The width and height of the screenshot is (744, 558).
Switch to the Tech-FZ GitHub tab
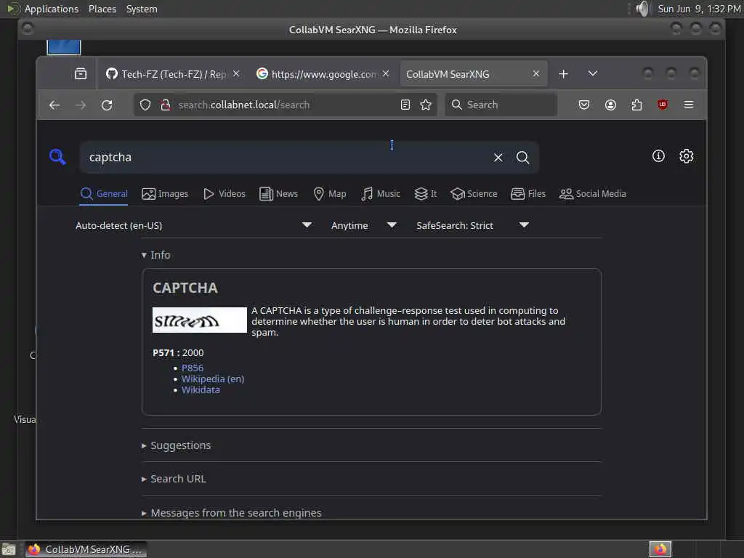click(x=171, y=74)
